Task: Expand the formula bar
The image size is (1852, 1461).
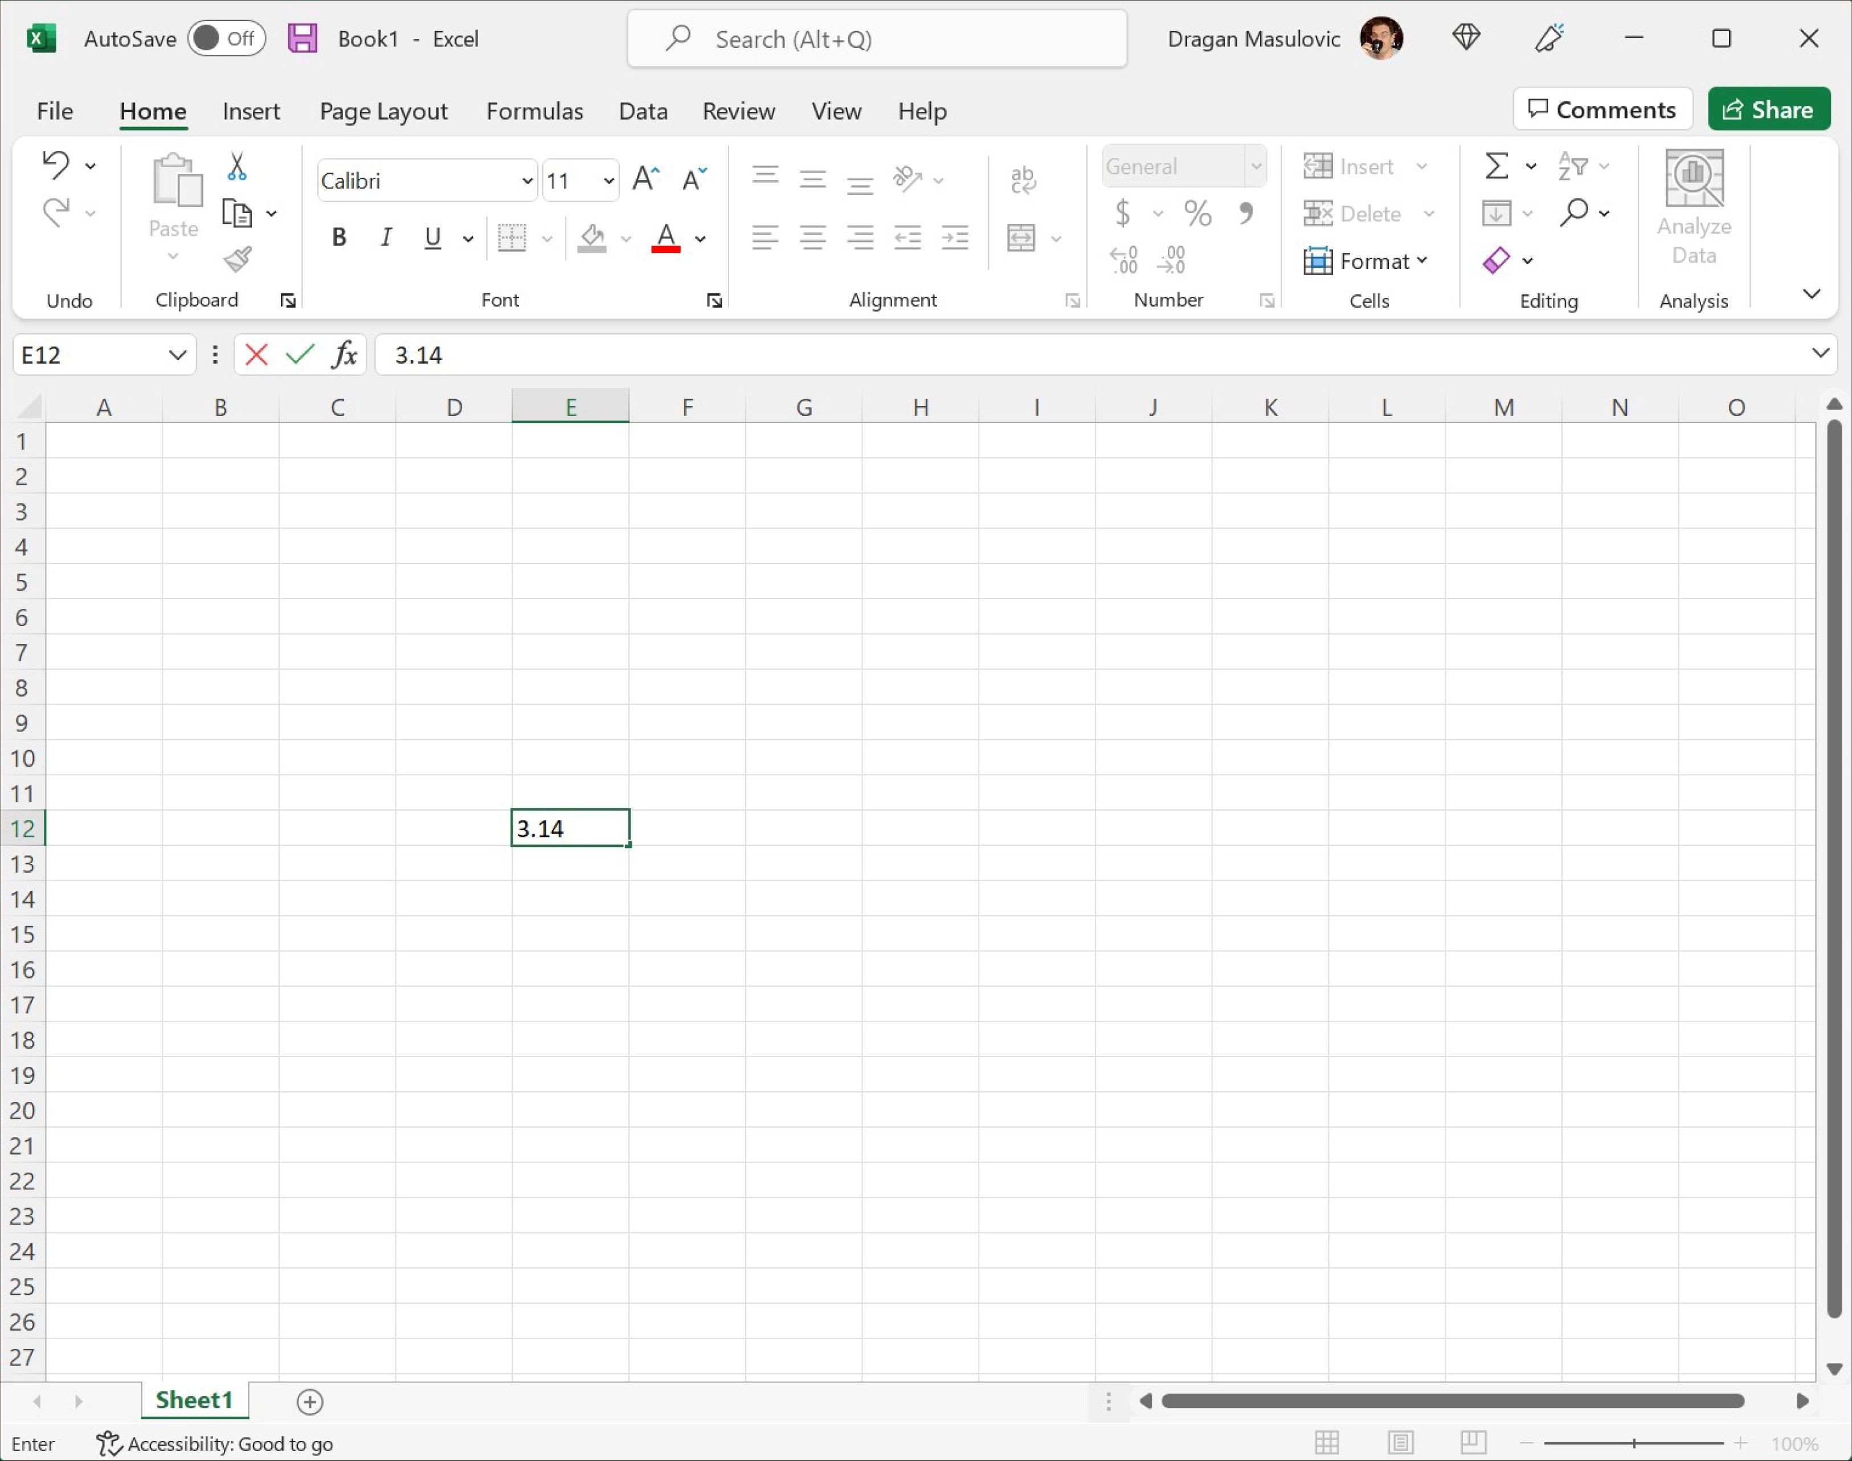Action: point(1820,353)
